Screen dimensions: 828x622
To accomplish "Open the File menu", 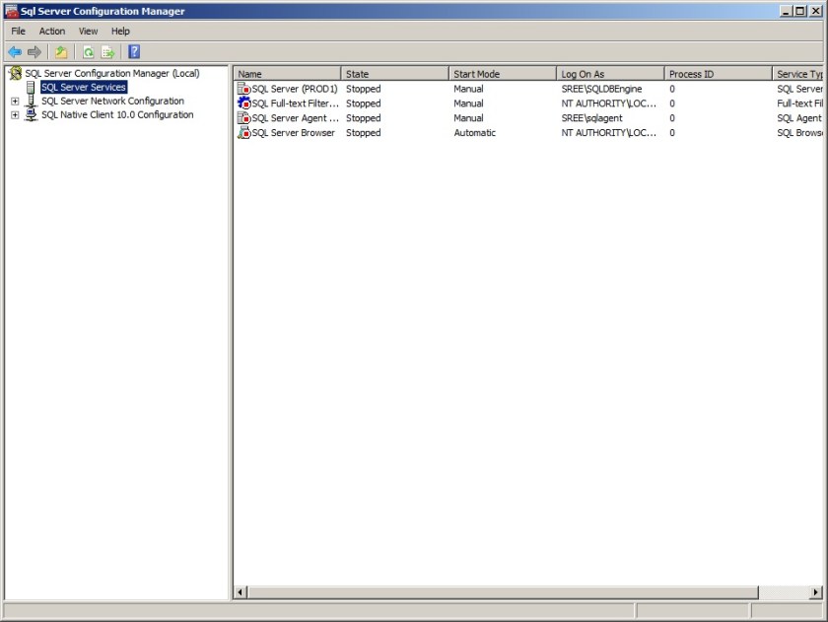I will click(19, 32).
